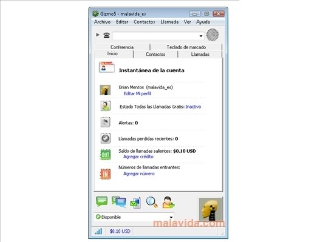Screen dimensions: 334x242
Task: Click the green Disponible status check icon
Action: point(98,217)
